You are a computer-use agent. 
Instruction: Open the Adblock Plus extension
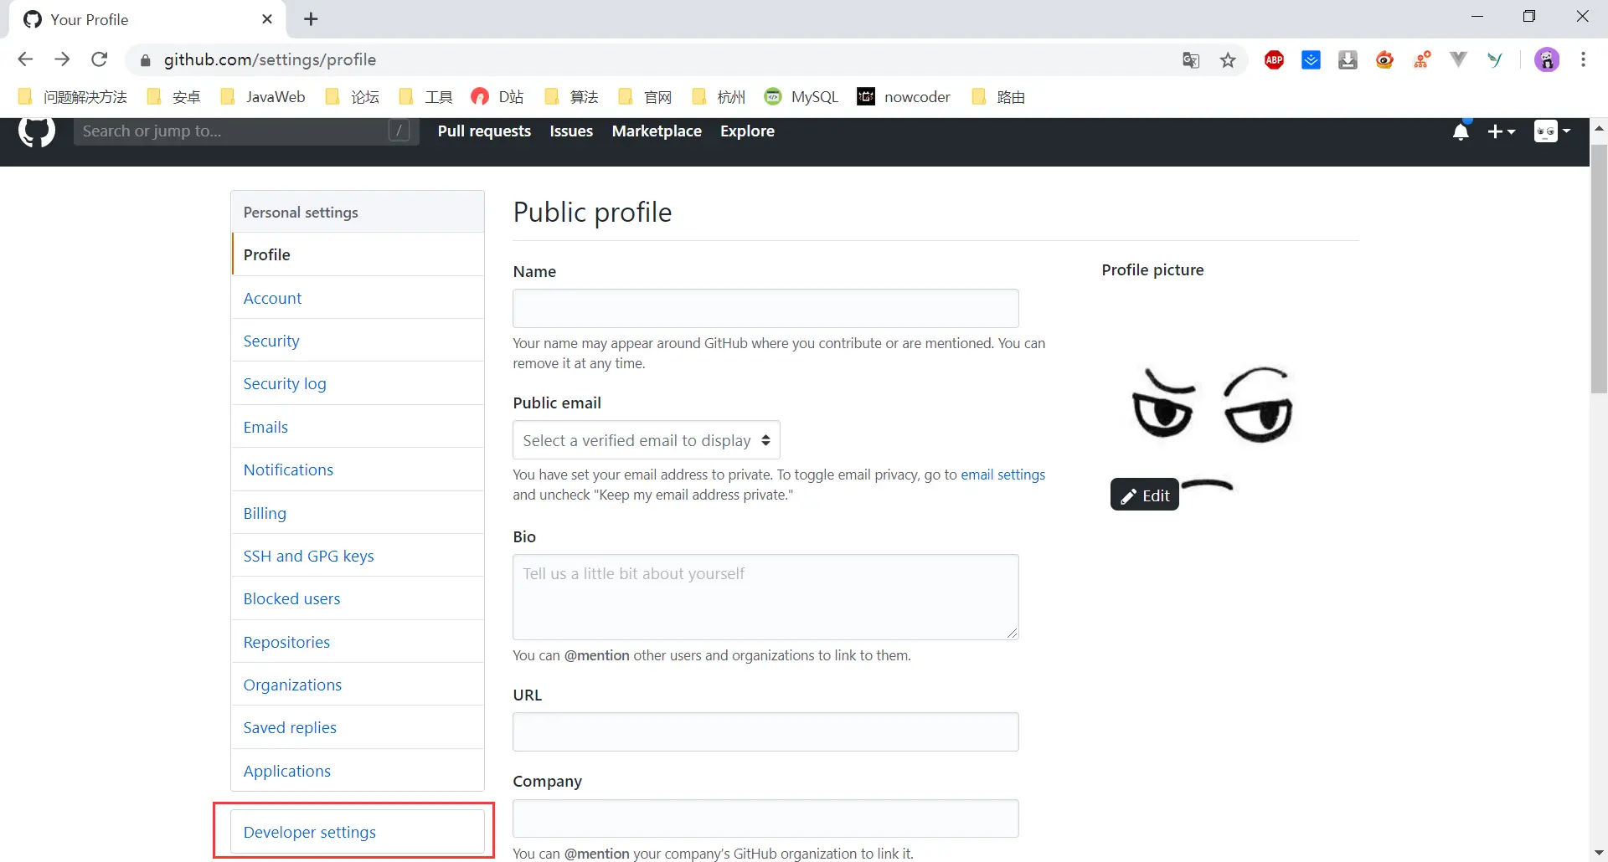(x=1274, y=59)
